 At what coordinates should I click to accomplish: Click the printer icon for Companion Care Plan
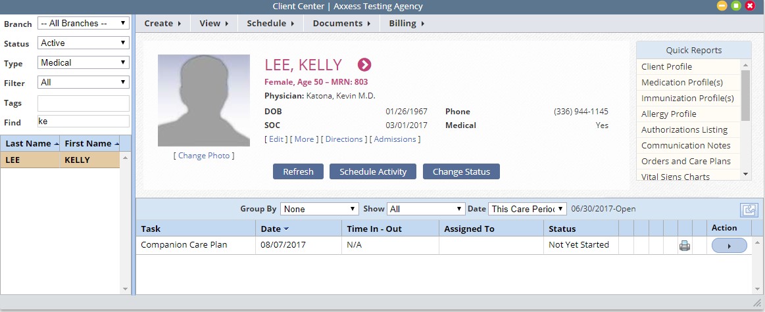pyautogui.click(x=685, y=246)
